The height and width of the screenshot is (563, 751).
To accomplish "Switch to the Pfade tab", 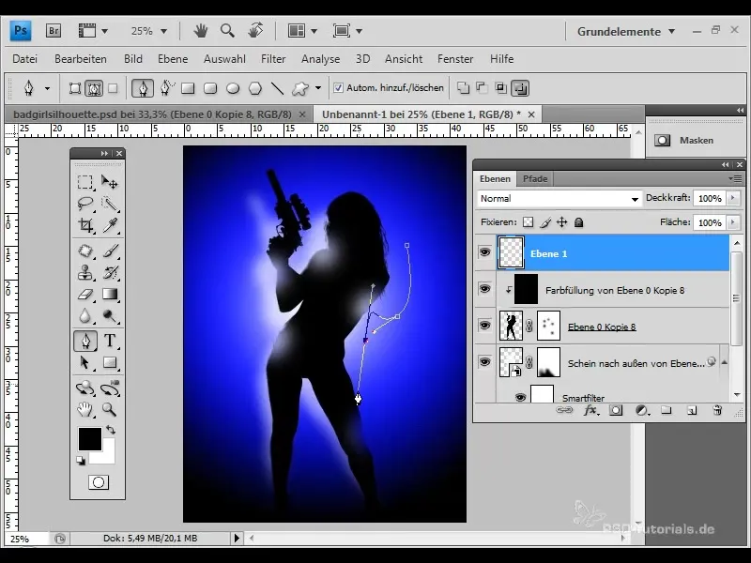I will coord(535,178).
